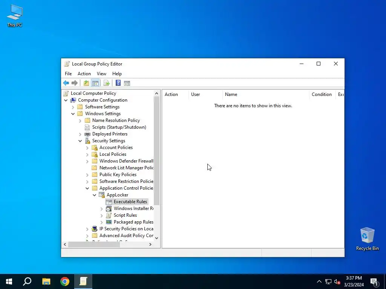Sort by the Action column header
386x289 pixels.
pyautogui.click(x=175, y=94)
